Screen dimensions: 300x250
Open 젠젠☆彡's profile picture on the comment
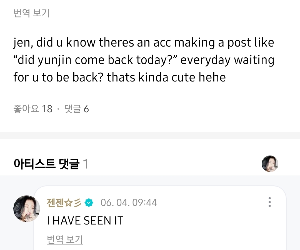tap(27, 208)
